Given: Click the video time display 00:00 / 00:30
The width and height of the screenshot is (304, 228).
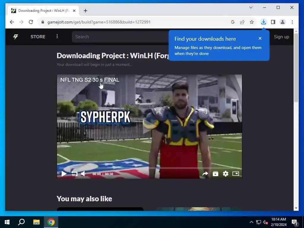Looking at the screenshot, I should pos(103,174).
